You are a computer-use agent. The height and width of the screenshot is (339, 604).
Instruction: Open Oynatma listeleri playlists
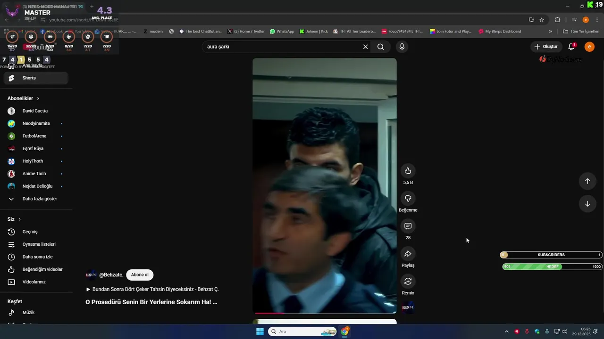36,244
